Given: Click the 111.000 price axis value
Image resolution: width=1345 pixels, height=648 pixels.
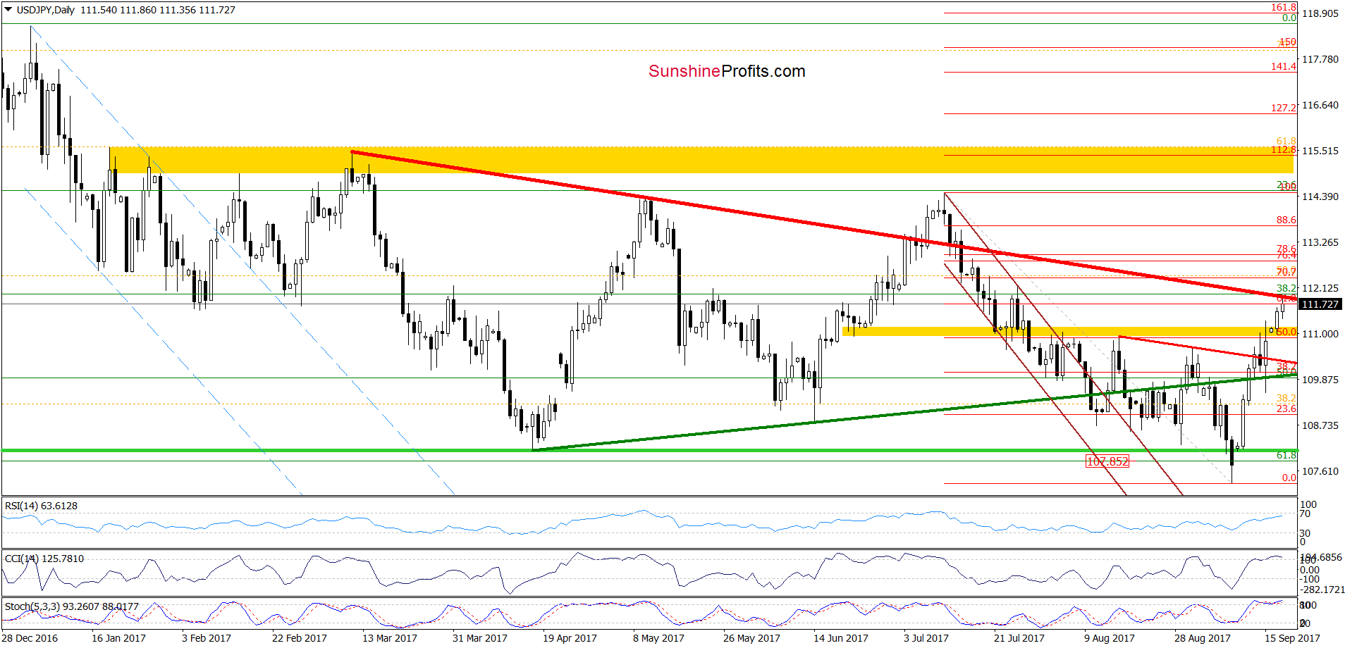Looking at the screenshot, I should point(1320,334).
